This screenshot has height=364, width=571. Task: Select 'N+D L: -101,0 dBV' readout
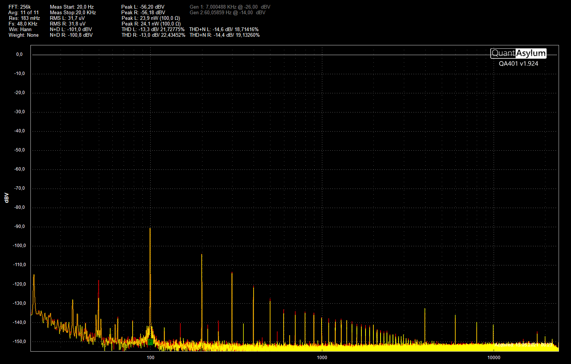click(x=71, y=29)
